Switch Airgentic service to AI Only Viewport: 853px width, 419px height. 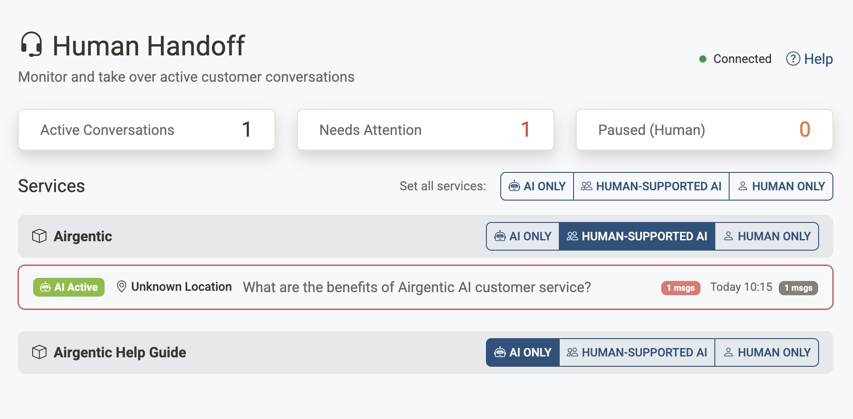523,236
